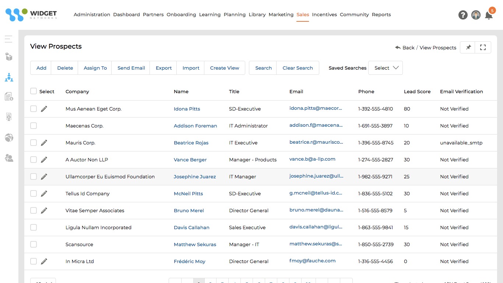Open the globe icon in sidebar
503x283 pixels.
(x=9, y=138)
